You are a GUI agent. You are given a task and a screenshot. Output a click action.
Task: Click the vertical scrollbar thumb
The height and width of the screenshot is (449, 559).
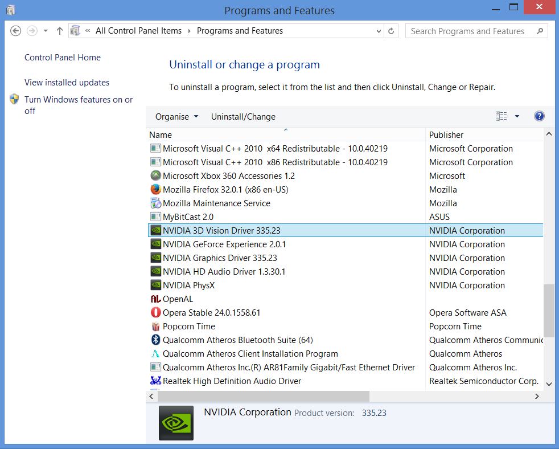coord(549,311)
